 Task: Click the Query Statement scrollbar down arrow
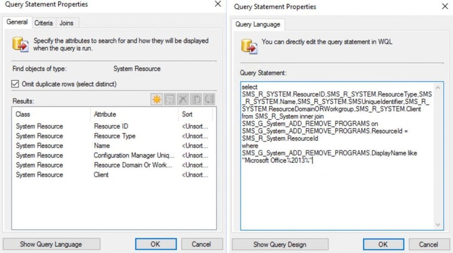click(438, 224)
